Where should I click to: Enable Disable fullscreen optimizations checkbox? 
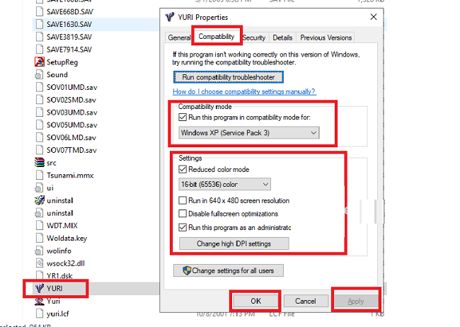pos(184,214)
